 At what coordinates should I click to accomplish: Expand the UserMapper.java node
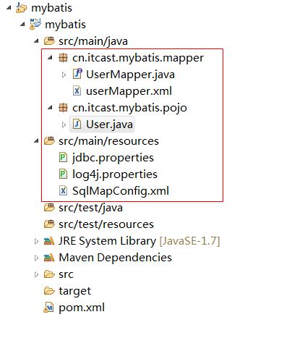[x=64, y=75]
